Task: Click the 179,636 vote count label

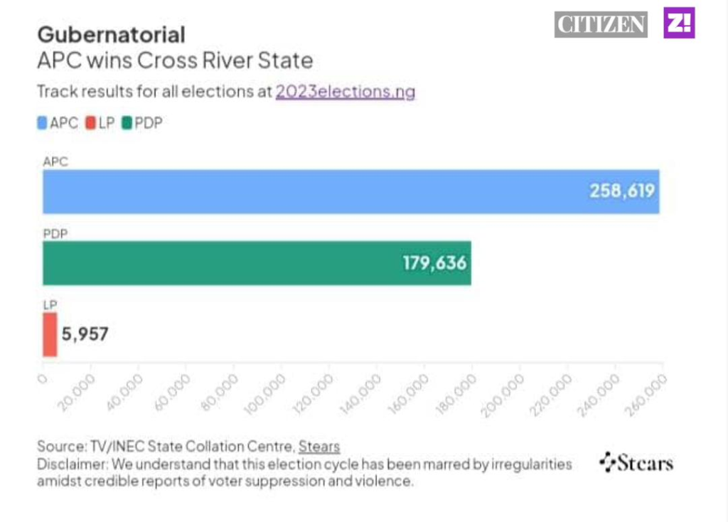Action: tap(434, 263)
